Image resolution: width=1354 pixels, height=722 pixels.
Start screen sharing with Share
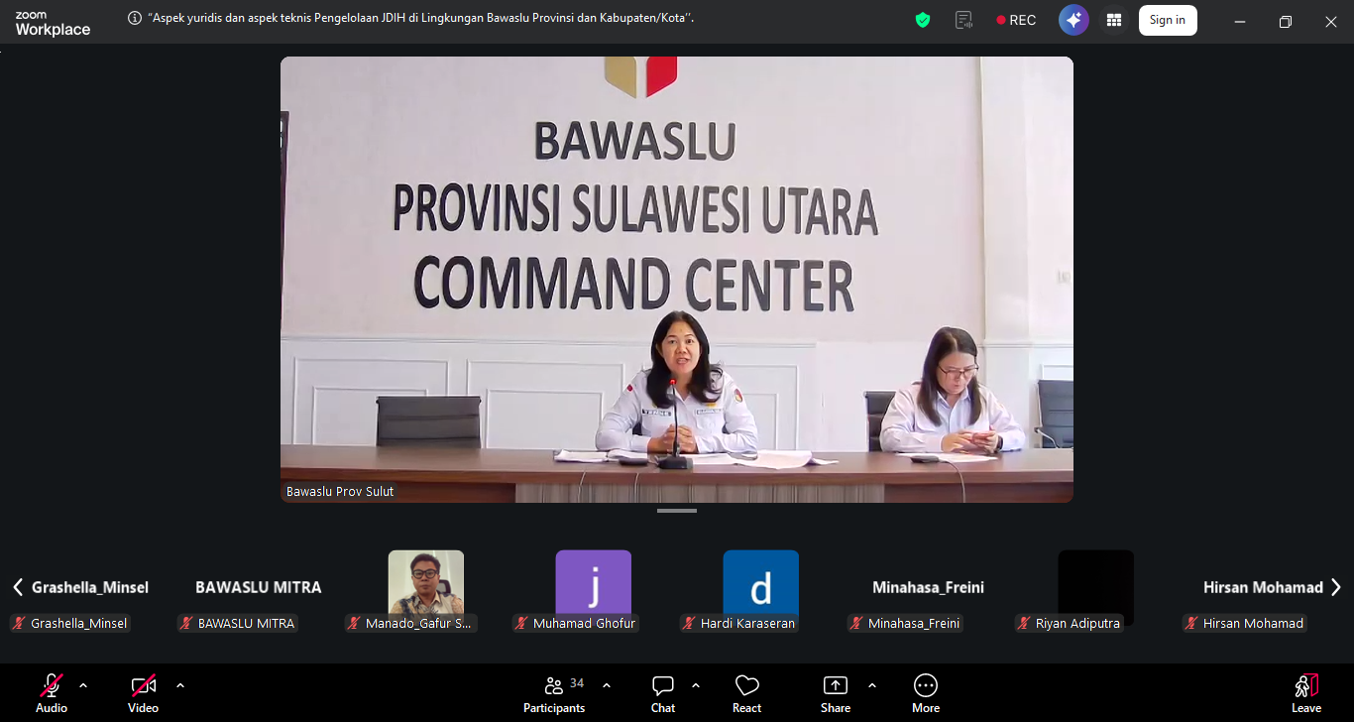pos(836,693)
